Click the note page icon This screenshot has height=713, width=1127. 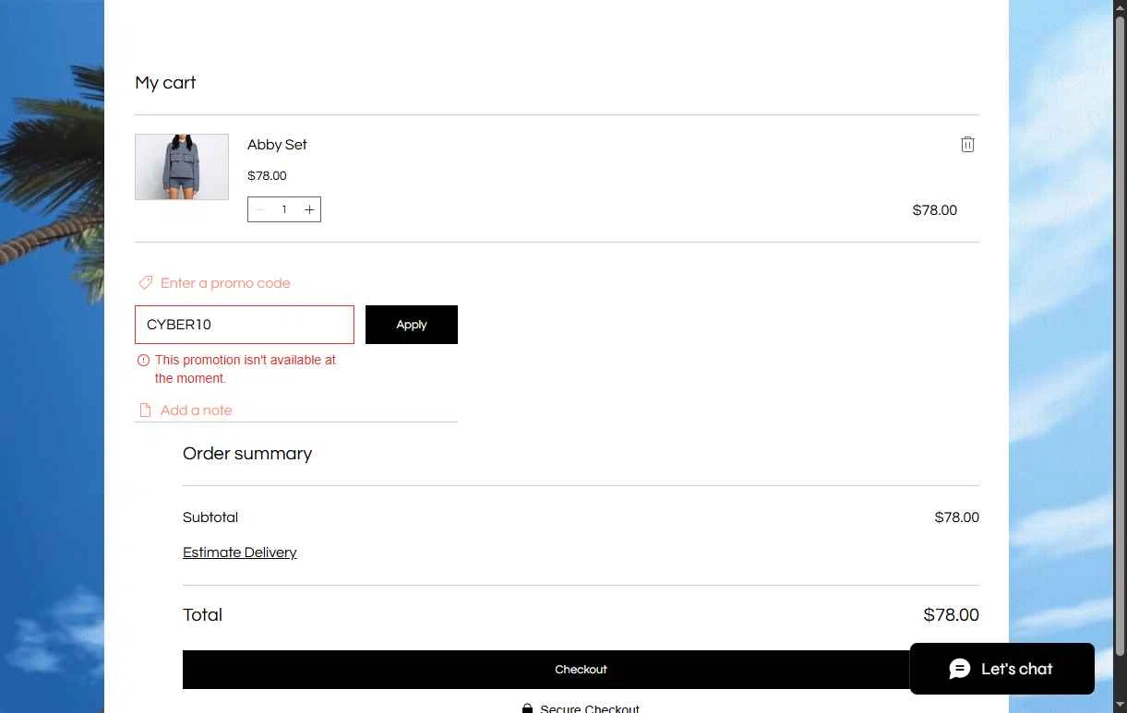(x=145, y=410)
